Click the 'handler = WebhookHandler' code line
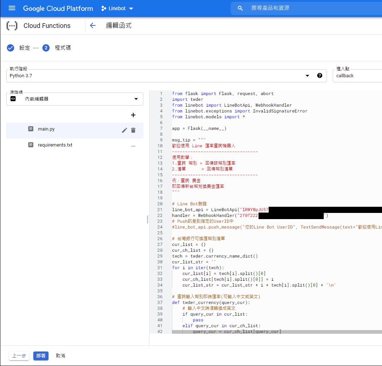382x366 pixels. point(250,215)
